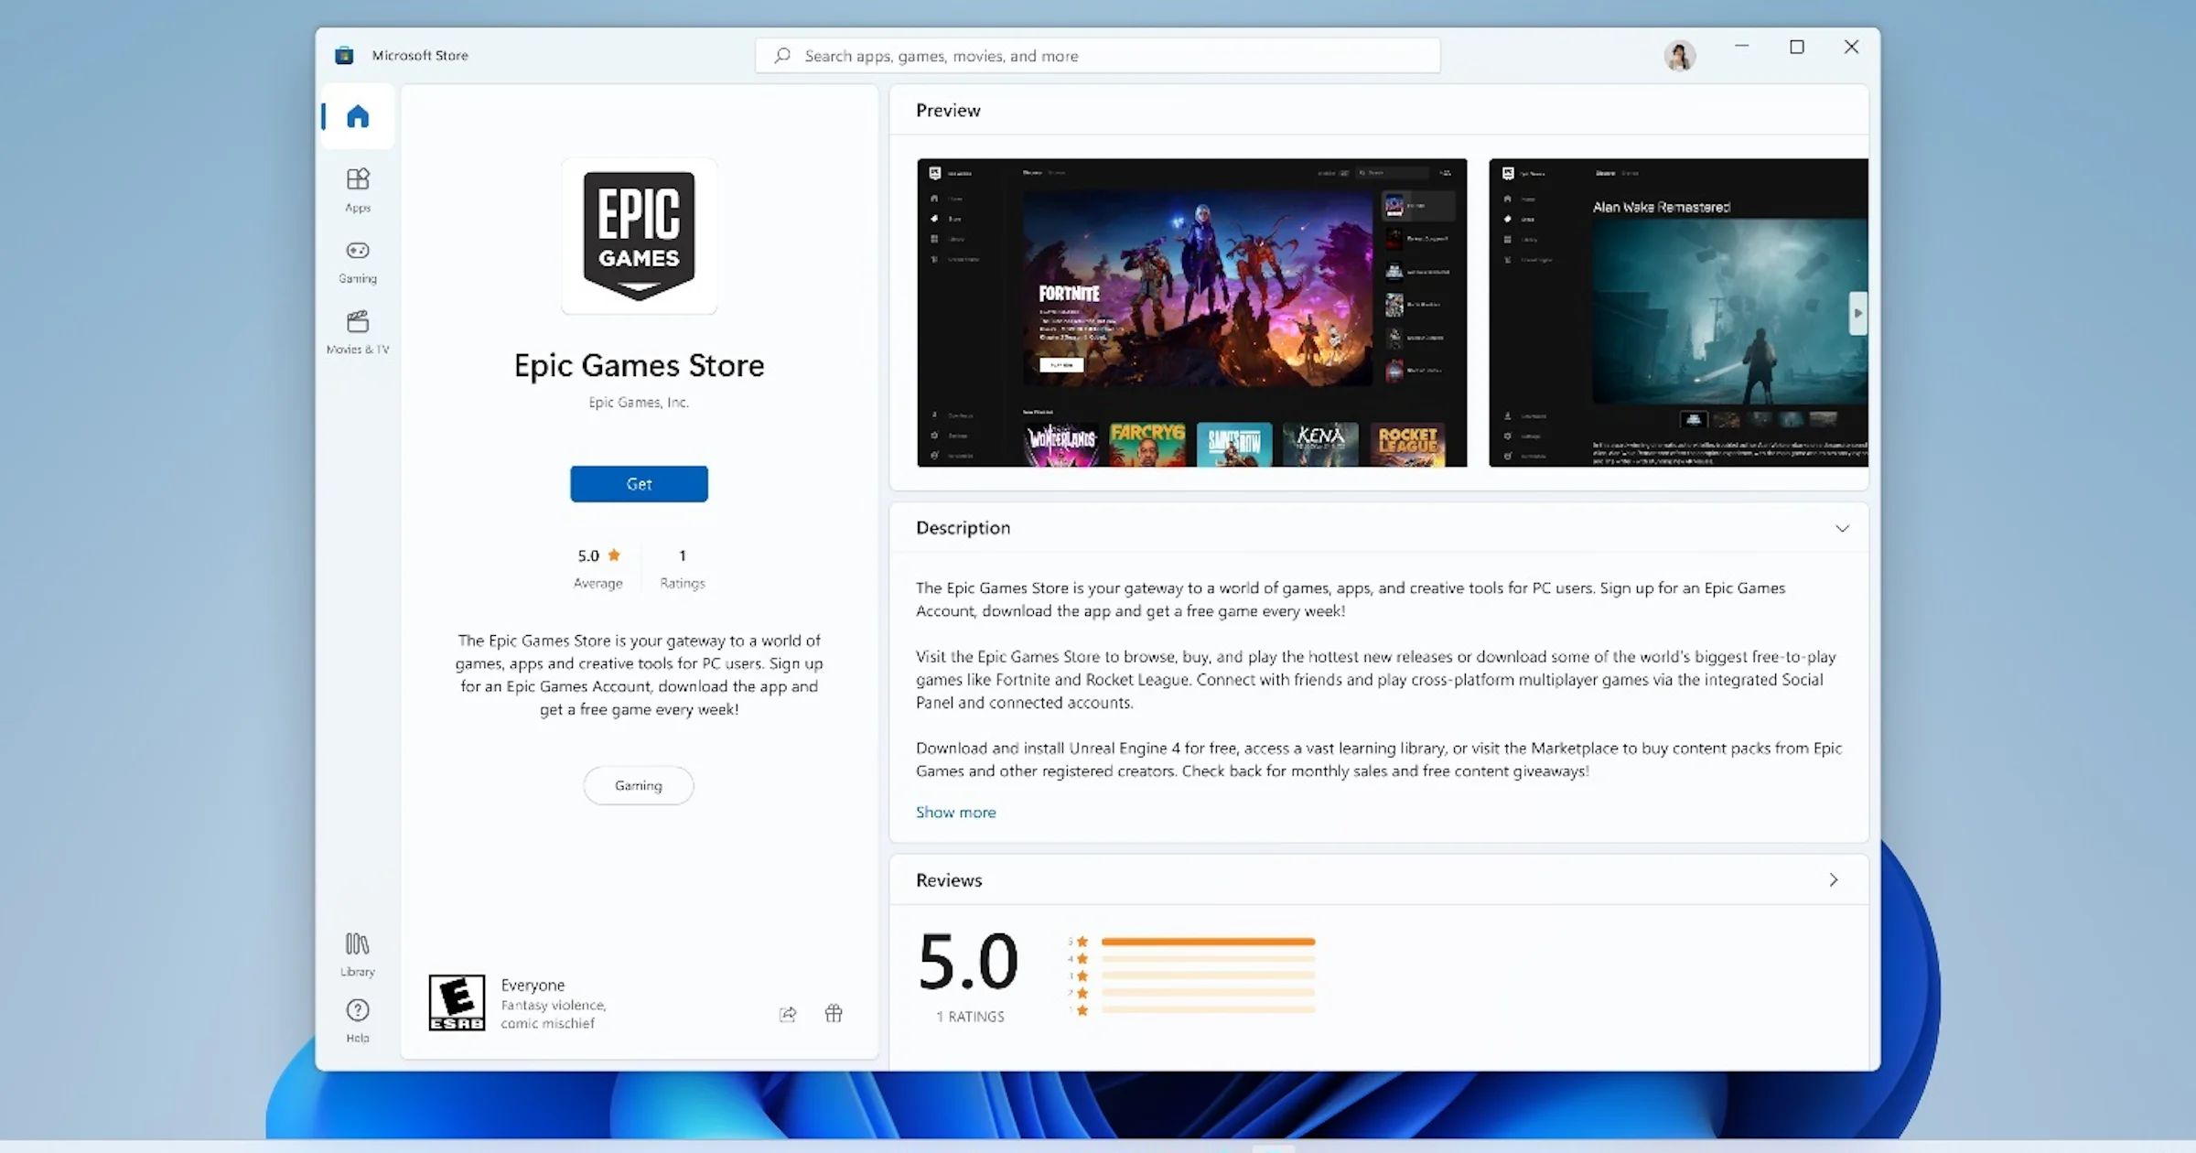Open Movies & TV section

tap(358, 332)
